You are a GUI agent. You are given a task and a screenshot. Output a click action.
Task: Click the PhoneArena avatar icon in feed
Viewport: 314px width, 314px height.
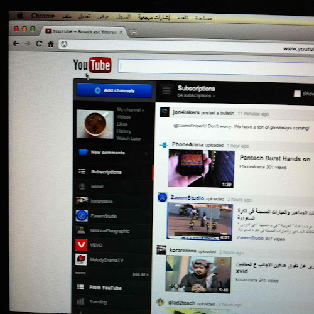(164, 144)
